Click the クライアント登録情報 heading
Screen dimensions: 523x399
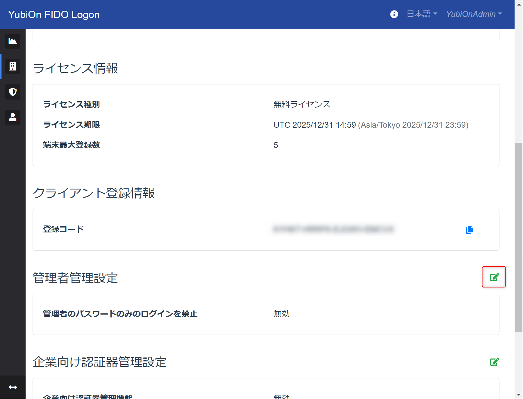[94, 193]
